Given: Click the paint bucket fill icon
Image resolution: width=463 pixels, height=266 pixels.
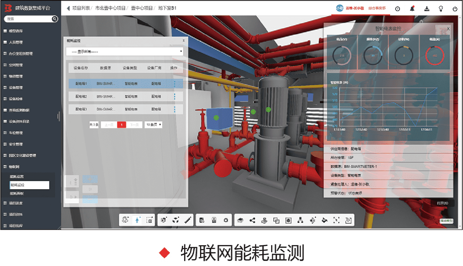Looking at the screenshot, I should click(x=324, y=220).
